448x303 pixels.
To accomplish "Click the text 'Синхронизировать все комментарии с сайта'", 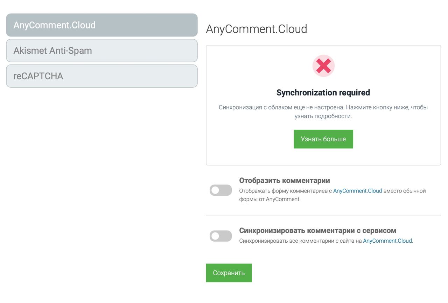I will [x=300, y=241].
